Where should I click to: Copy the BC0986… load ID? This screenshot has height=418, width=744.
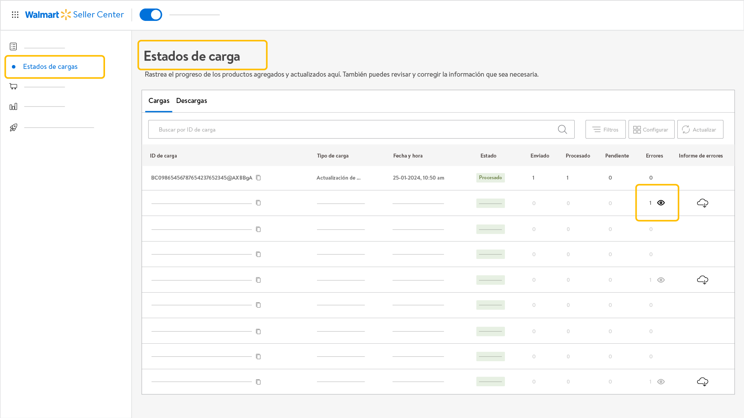point(258,178)
